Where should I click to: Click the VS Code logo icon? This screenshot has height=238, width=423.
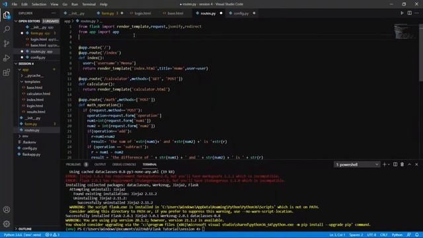[5, 4]
